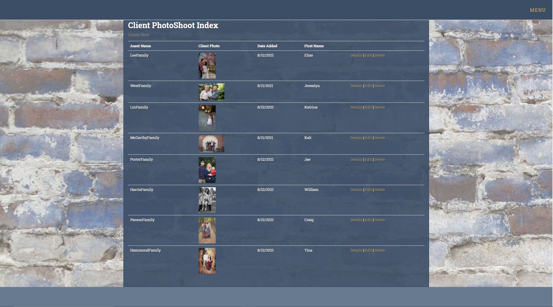Click the first name Katrina
Image resolution: width=553 pixels, height=307 pixels.
[311, 107]
